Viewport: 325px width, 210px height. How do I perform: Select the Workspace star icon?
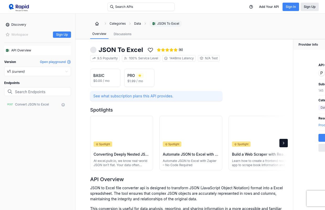coord(8,34)
